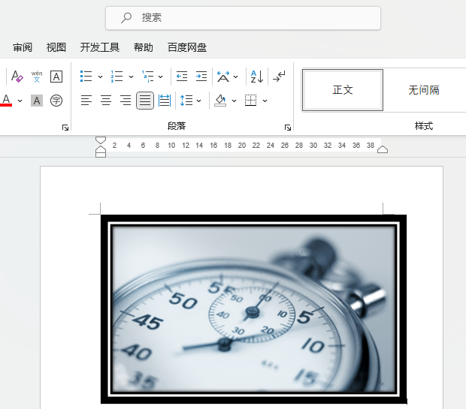Image resolution: width=466 pixels, height=409 pixels.
Task: Apply borders icon
Action: (x=250, y=101)
